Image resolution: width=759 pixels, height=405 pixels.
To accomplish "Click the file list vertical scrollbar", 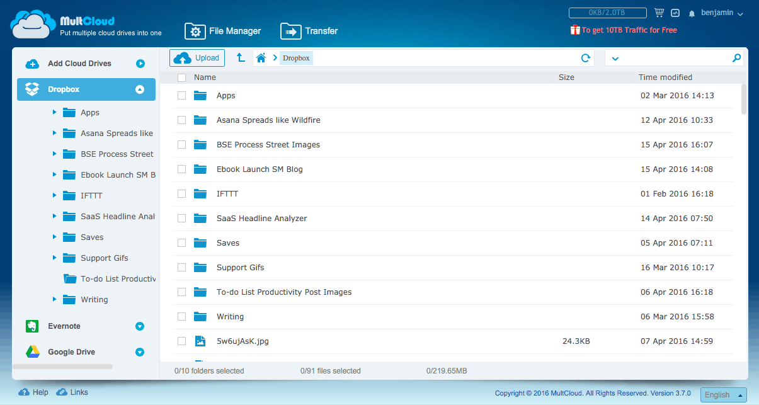I will click(744, 99).
